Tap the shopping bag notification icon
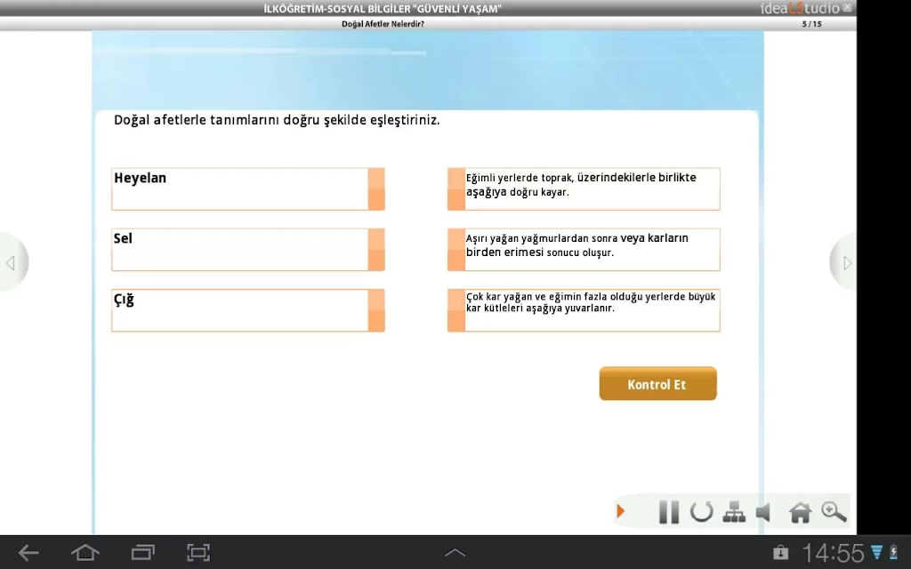911x569 pixels. click(x=780, y=552)
